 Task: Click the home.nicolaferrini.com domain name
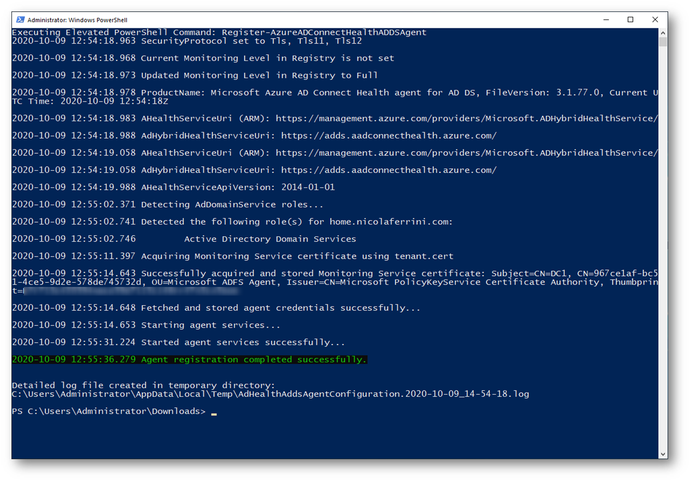(x=391, y=222)
